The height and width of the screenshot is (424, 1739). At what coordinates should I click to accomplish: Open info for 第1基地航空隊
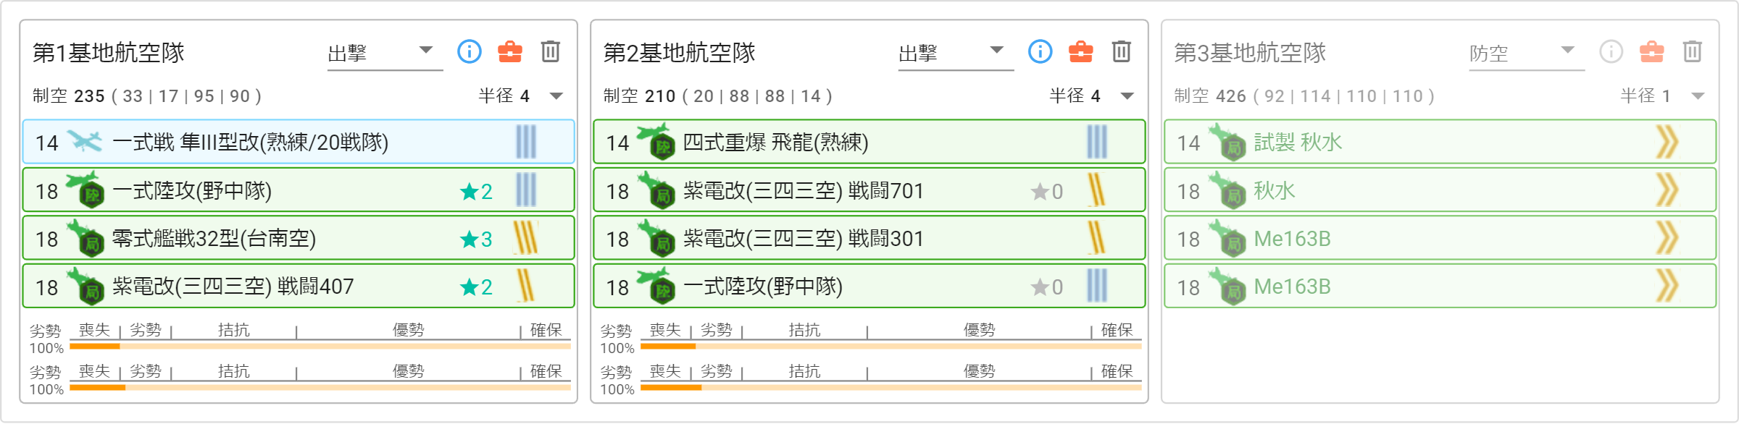[x=470, y=51]
